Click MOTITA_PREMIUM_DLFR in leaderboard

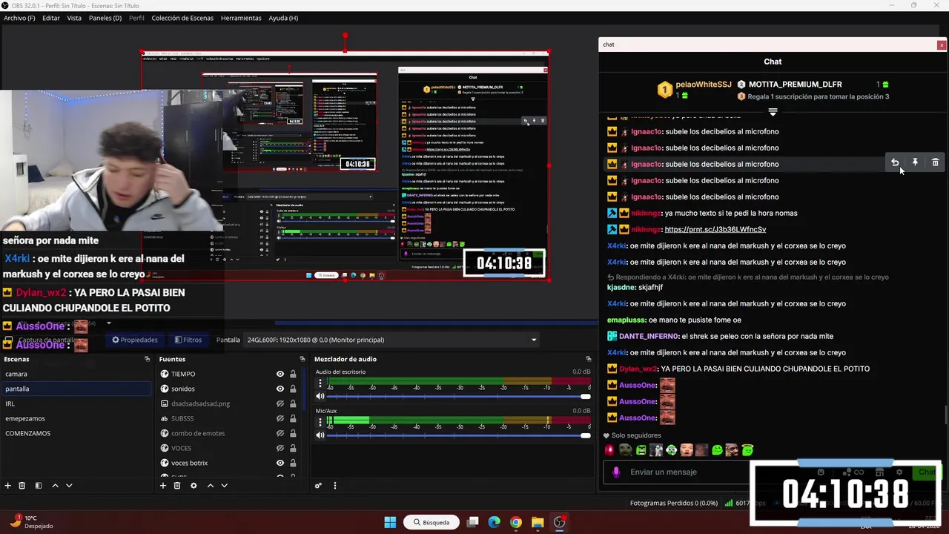pyautogui.click(x=796, y=85)
